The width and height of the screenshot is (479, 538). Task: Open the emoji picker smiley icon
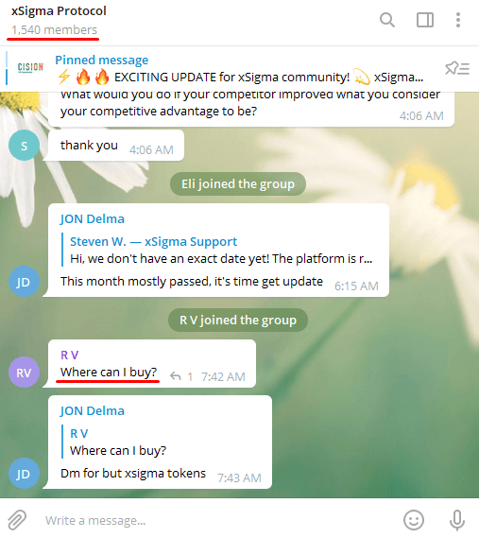coord(414,520)
